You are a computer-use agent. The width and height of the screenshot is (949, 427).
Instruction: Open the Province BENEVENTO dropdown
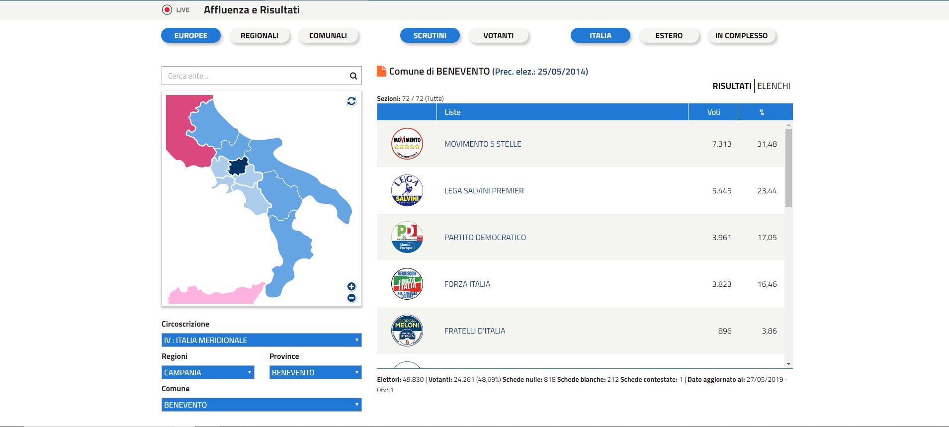click(x=316, y=372)
